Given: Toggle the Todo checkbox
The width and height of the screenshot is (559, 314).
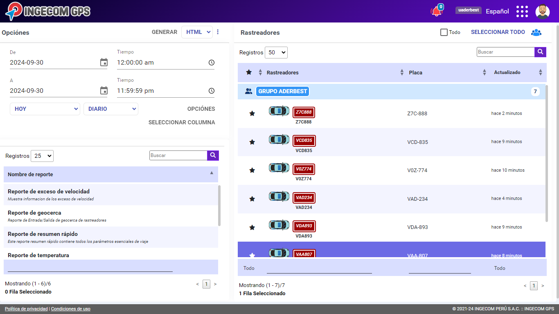Looking at the screenshot, I should pyautogui.click(x=444, y=32).
